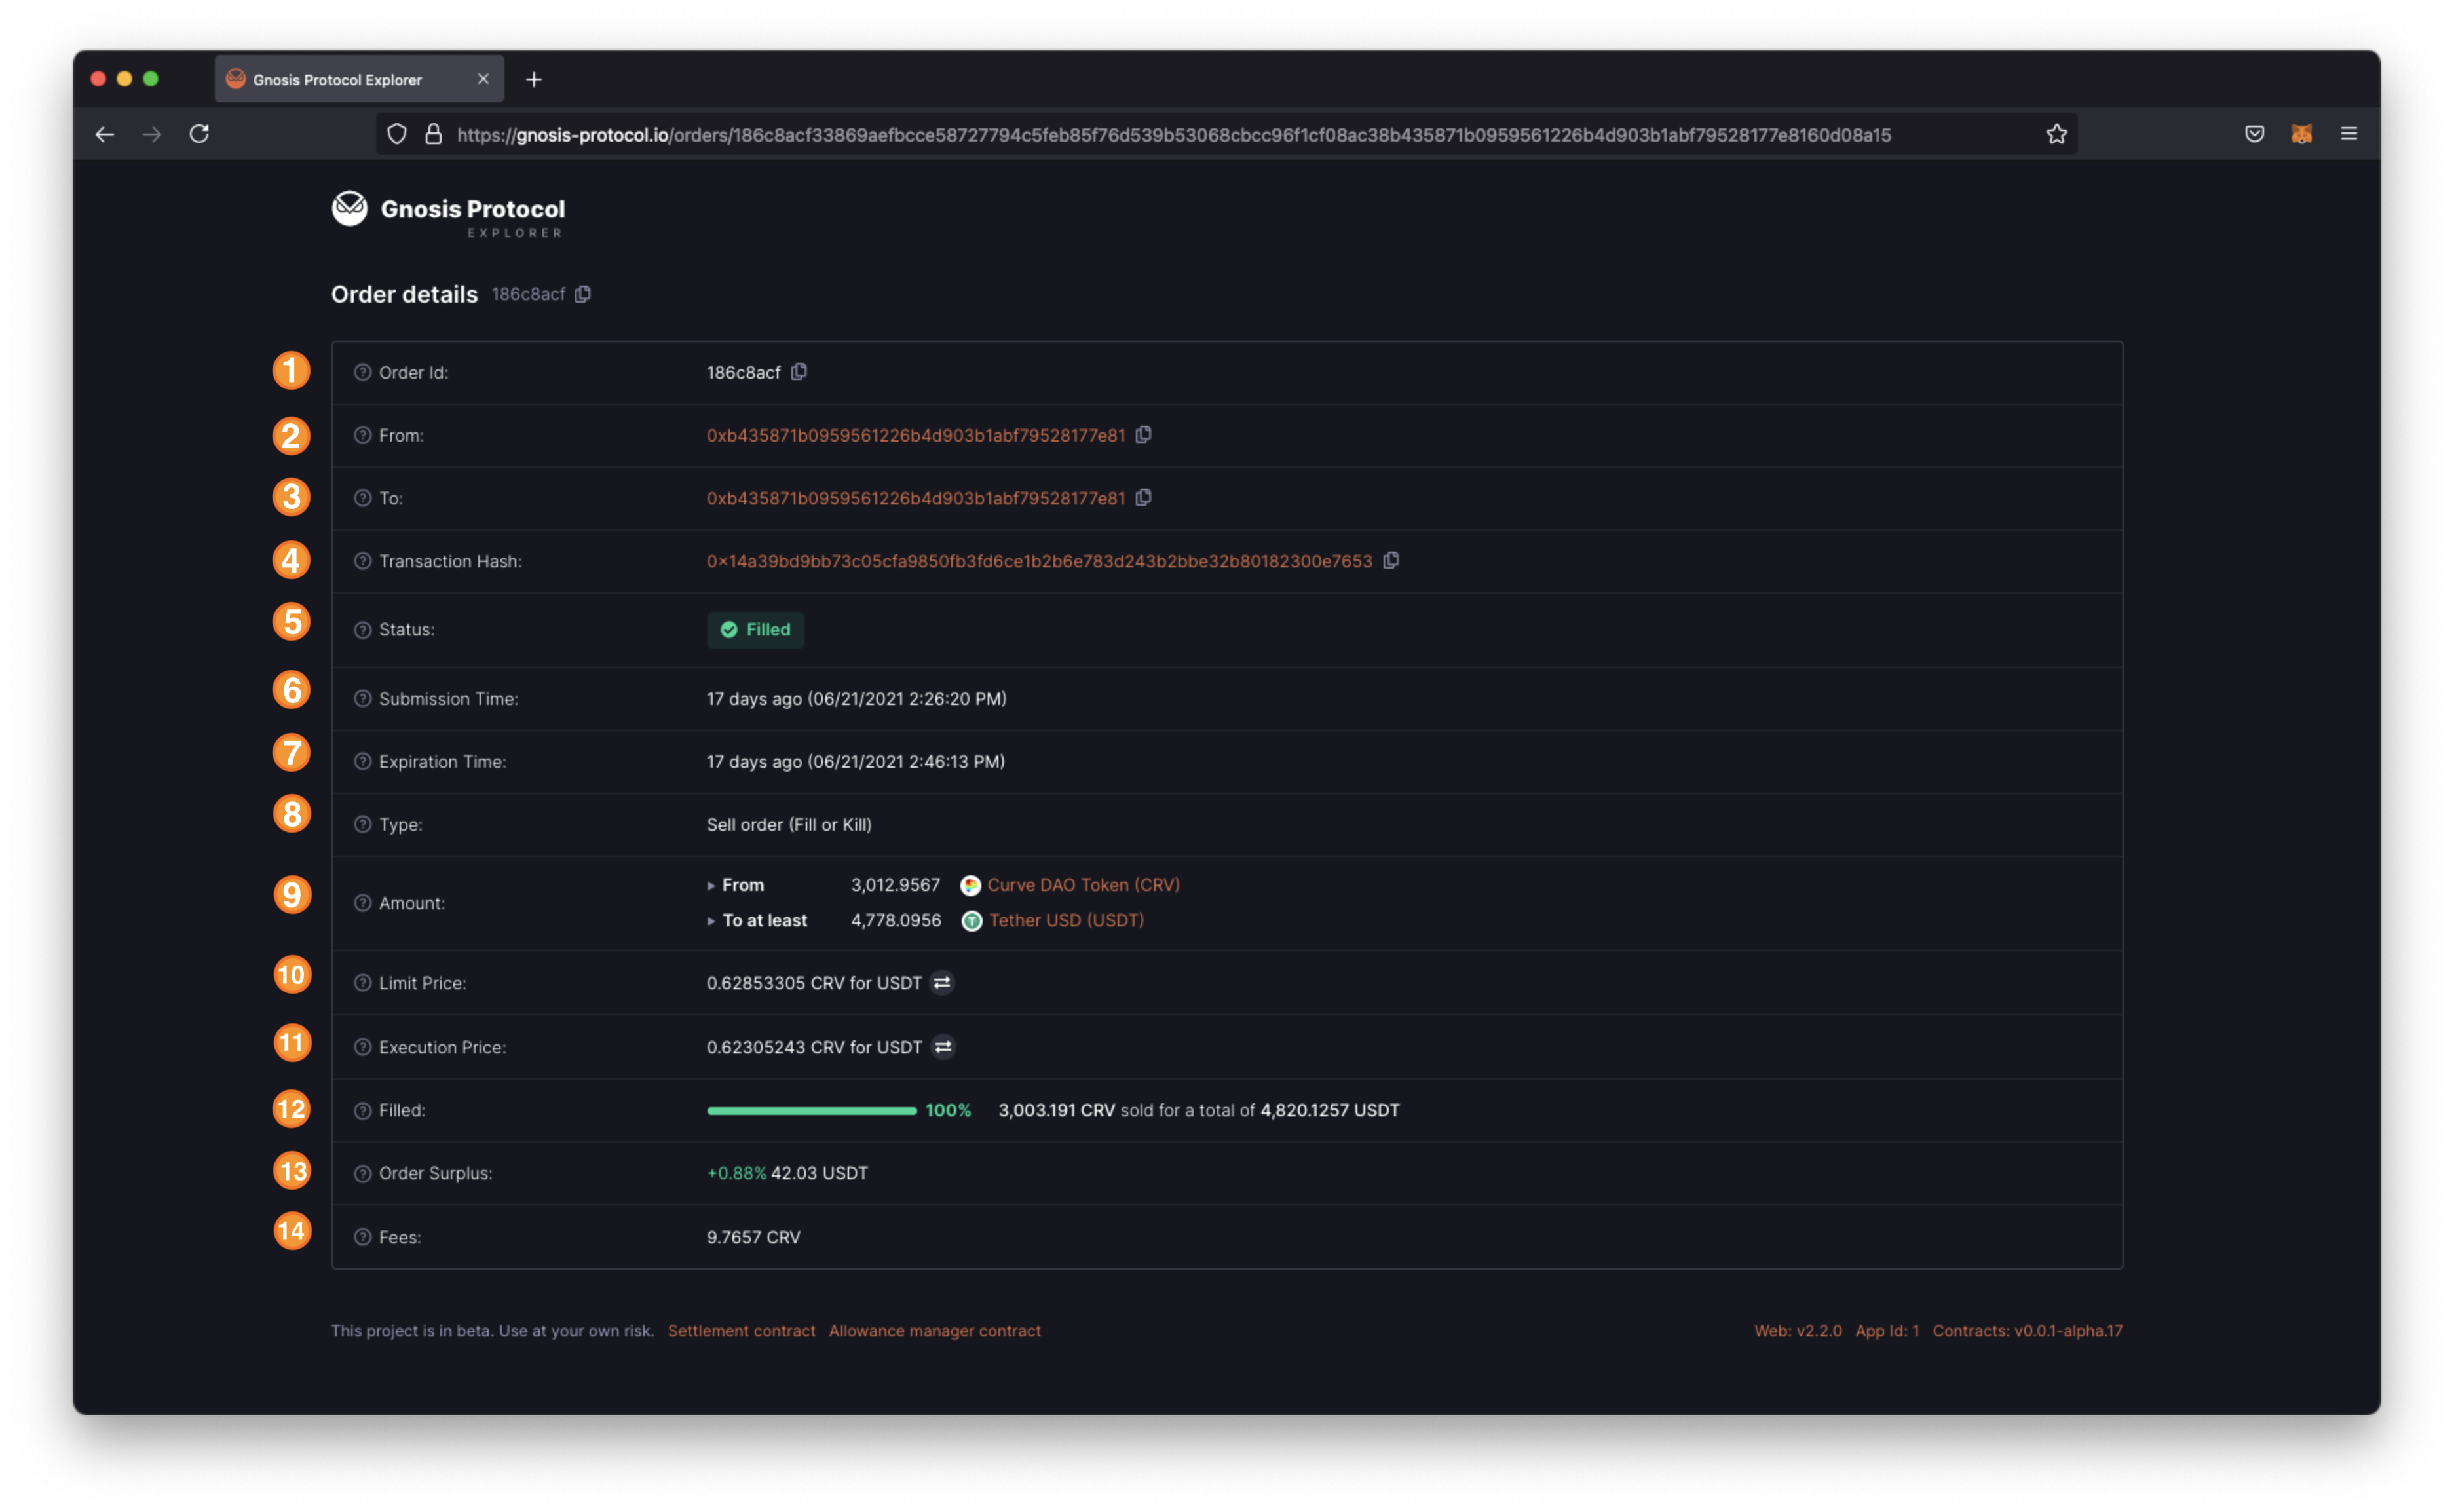Image resolution: width=2454 pixels, height=1512 pixels.
Task: Copy the From address icon
Action: [1143, 435]
